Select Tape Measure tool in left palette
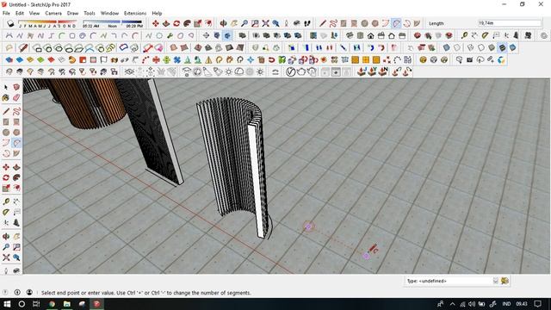The width and height of the screenshot is (551, 310). pos(6,201)
